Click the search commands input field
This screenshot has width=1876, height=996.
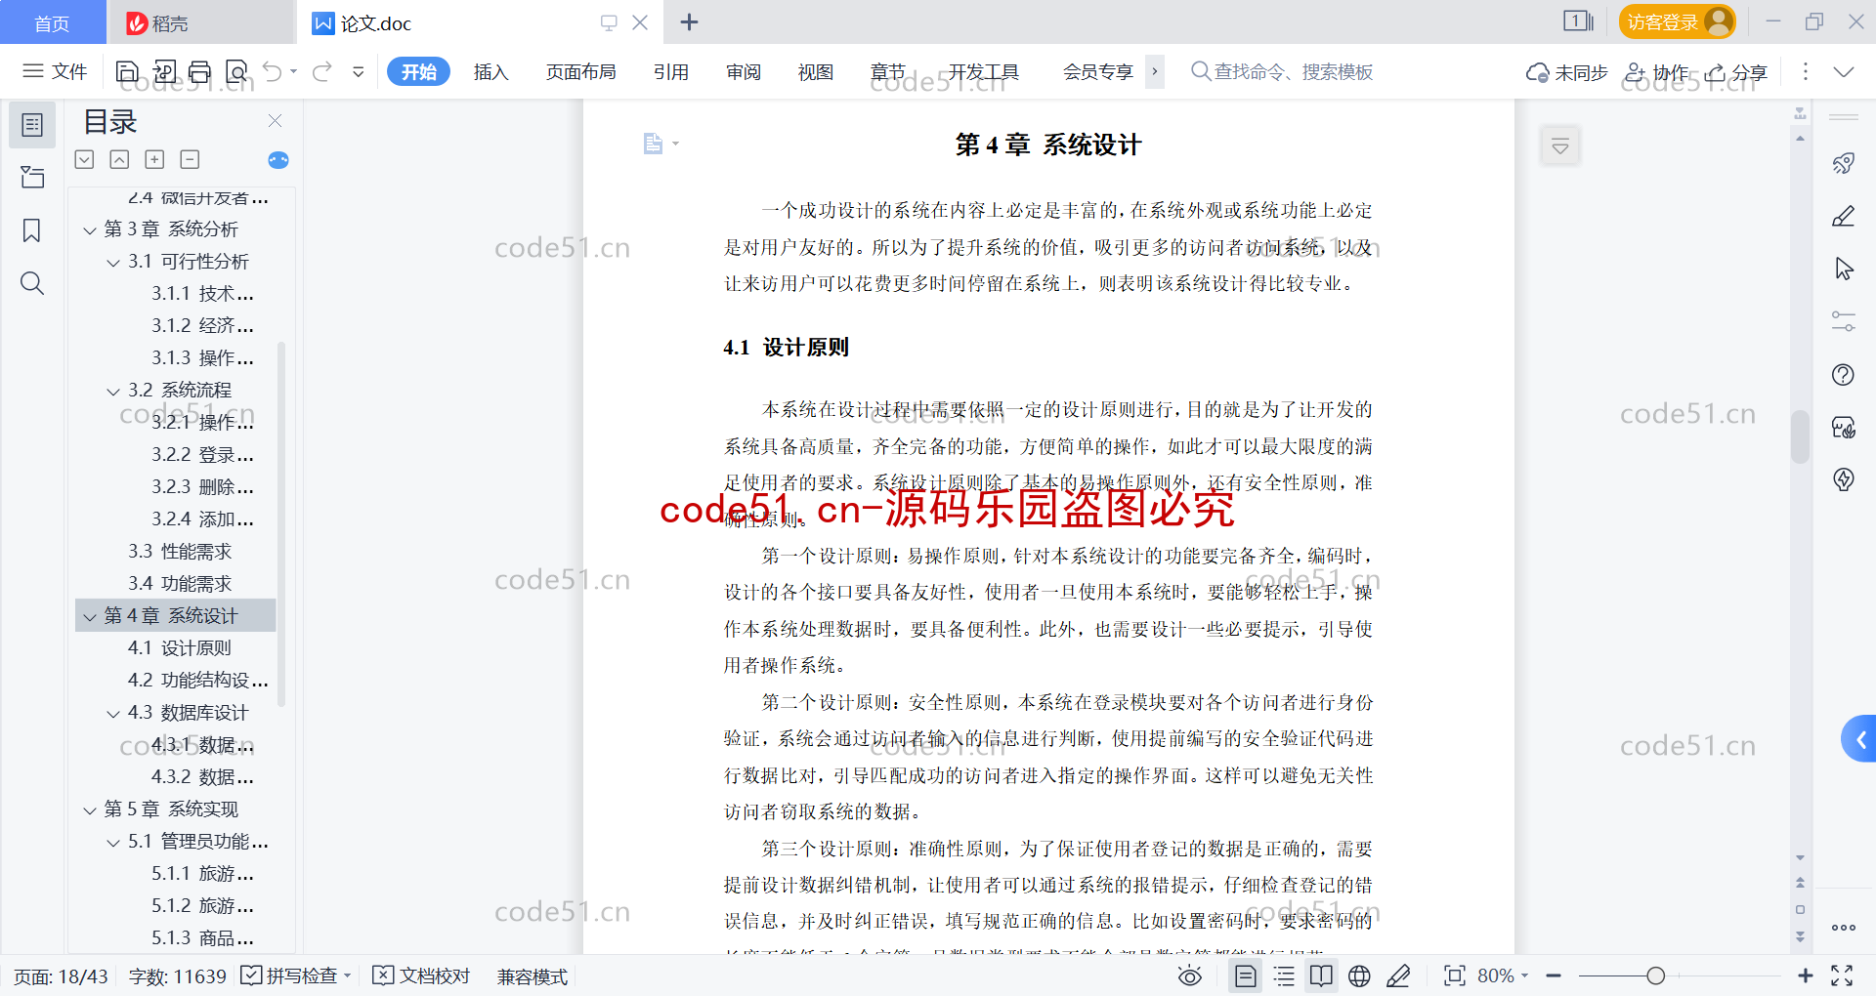[1282, 71]
